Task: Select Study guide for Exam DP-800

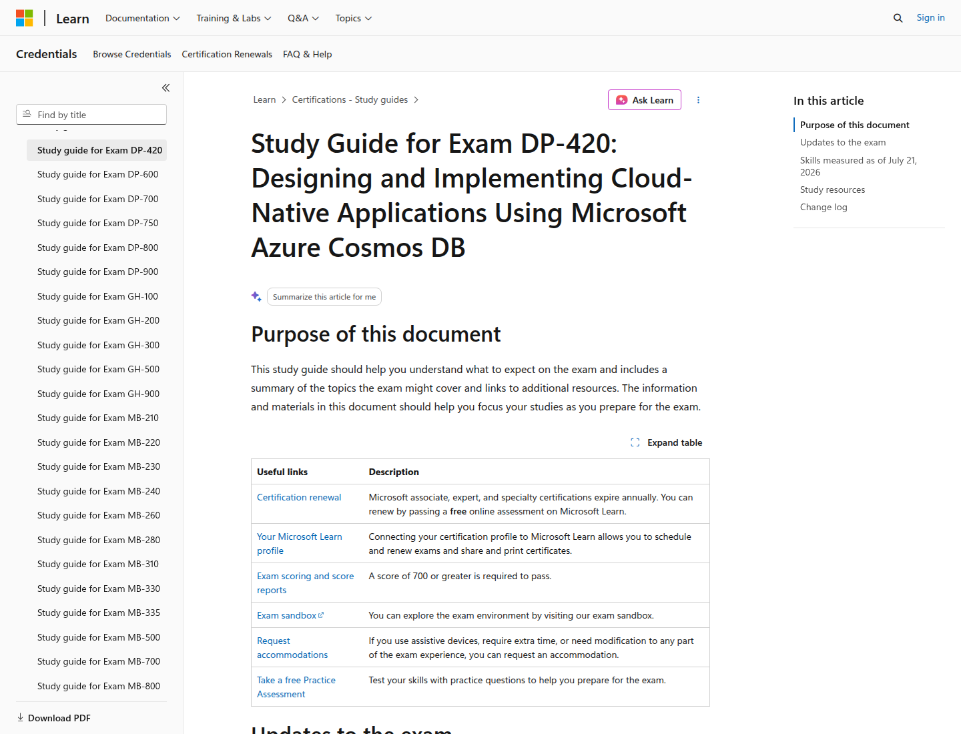Action: 97,248
